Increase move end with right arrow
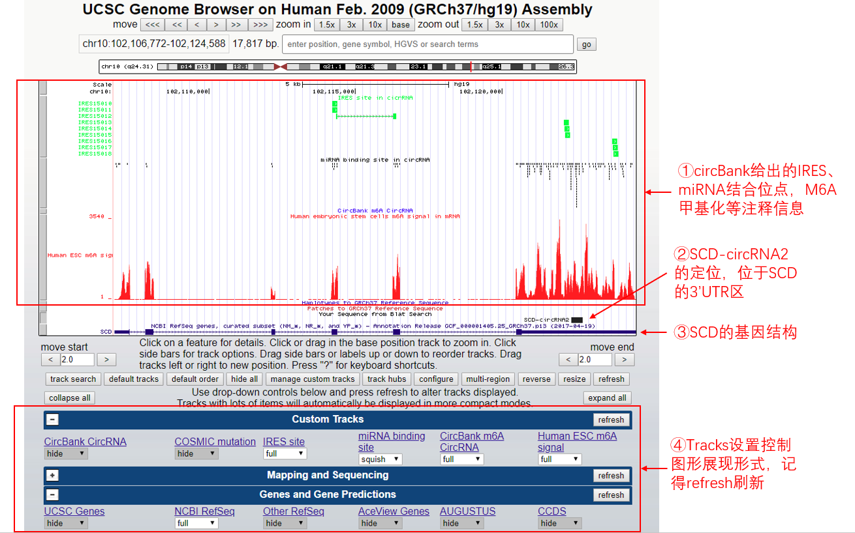 point(625,360)
